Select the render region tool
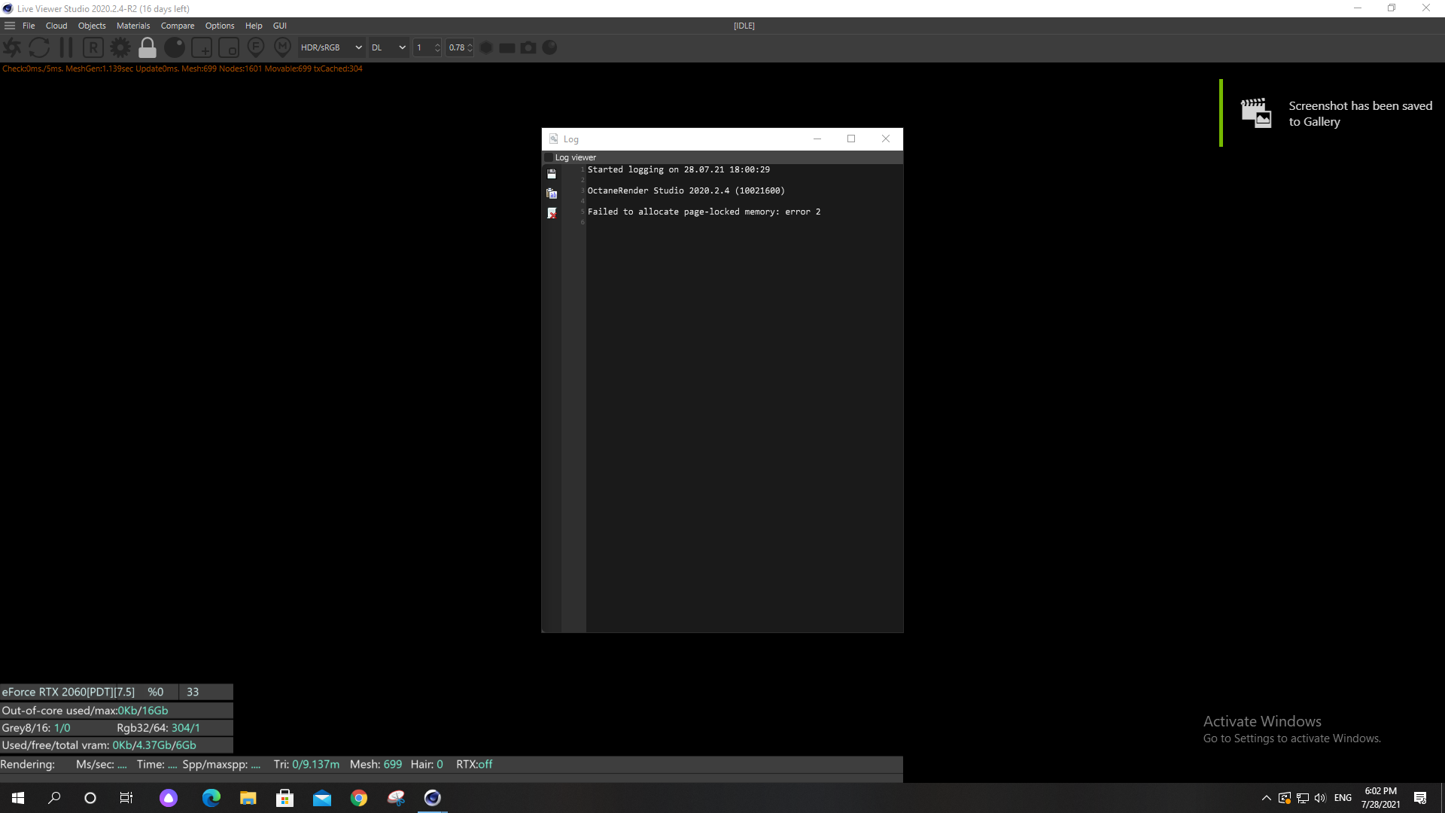The height and width of the screenshot is (813, 1445). (x=202, y=47)
